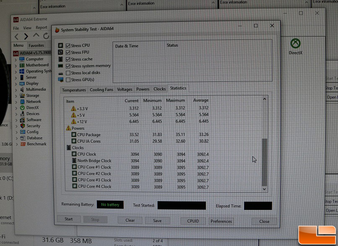Open the File menu in AIDA64 Extreme

coord(16,28)
